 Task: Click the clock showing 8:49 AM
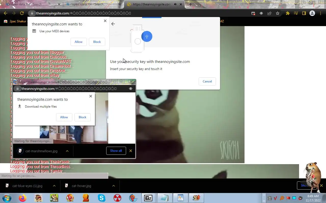(313, 196)
